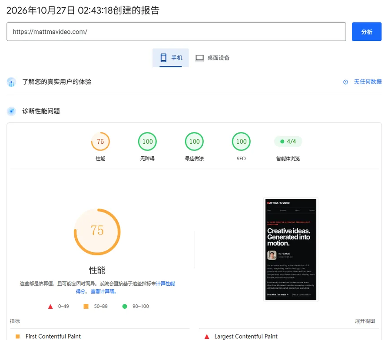The height and width of the screenshot is (340, 391).
Task: Click the 诊断性能问题 heading text
Action: (x=41, y=111)
